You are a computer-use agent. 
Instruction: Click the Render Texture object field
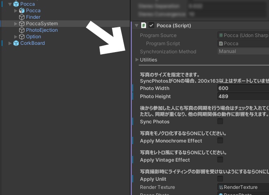click(243, 187)
